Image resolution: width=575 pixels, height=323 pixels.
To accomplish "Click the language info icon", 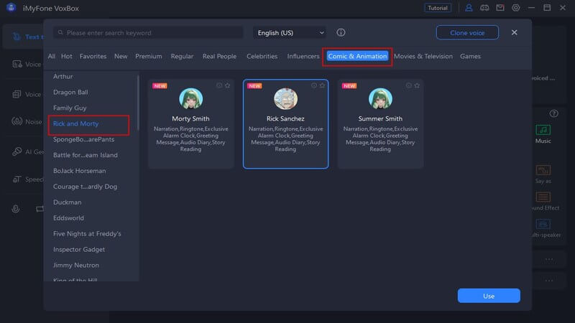I will coord(341,32).
